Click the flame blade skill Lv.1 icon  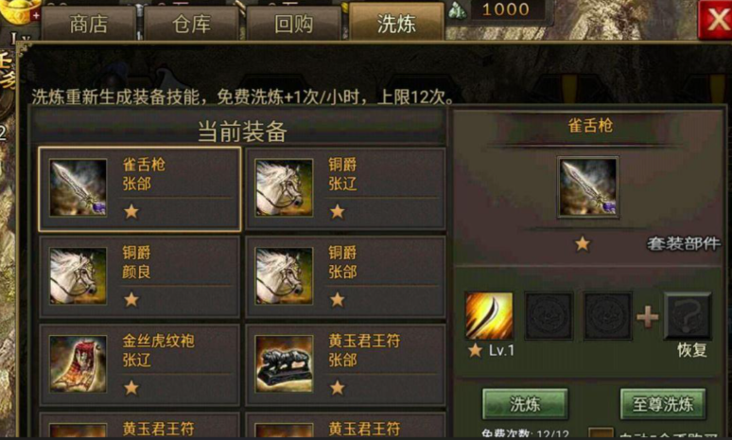[489, 316]
